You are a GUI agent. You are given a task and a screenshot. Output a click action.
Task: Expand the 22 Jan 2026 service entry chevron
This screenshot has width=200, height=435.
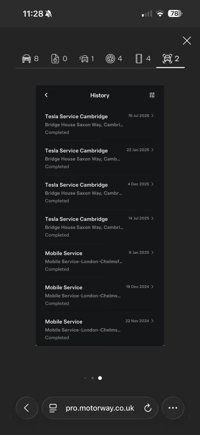153,150
